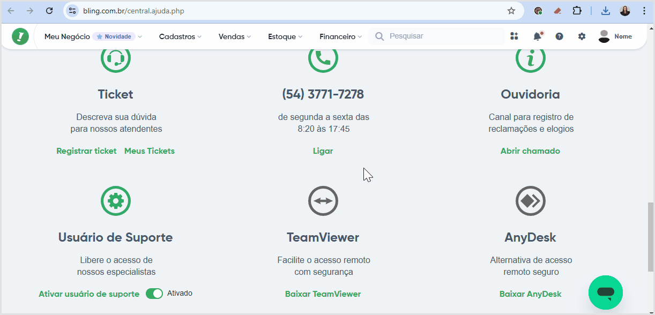The width and height of the screenshot is (655, 315).
Task: Click the browser forward arrow
Action: [x=30, y=11]
